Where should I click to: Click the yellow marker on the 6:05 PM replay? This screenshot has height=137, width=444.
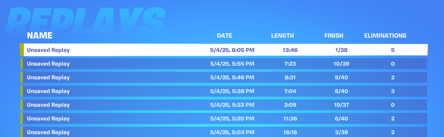coord(22,50)
